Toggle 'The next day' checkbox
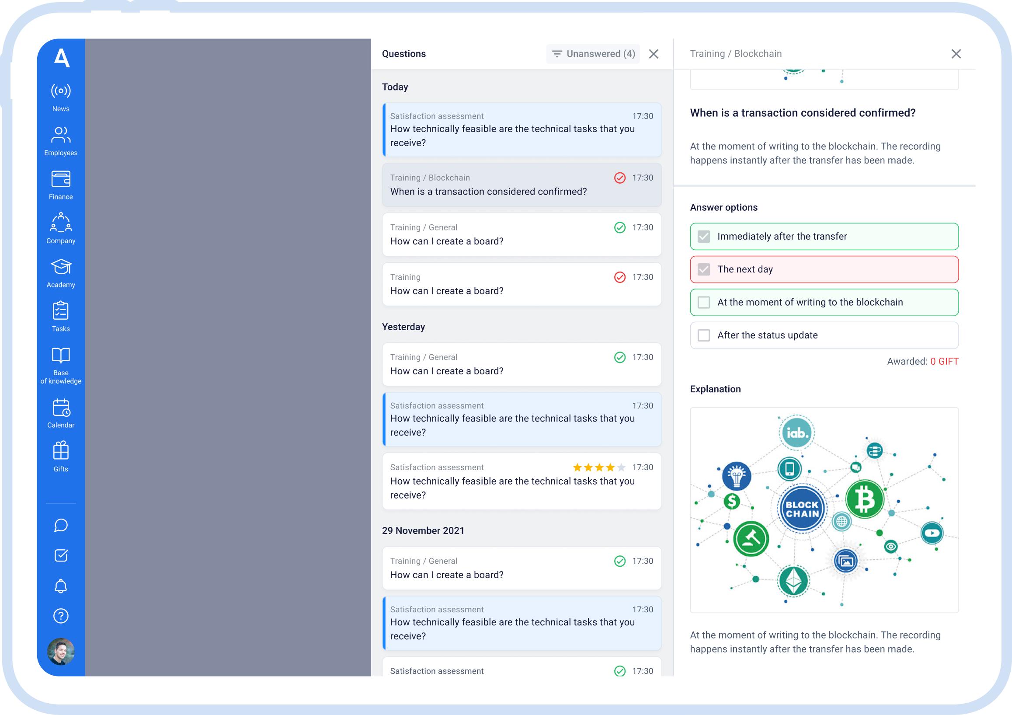The width and height of the screenshot is (1012, 715). coord(703,269)
